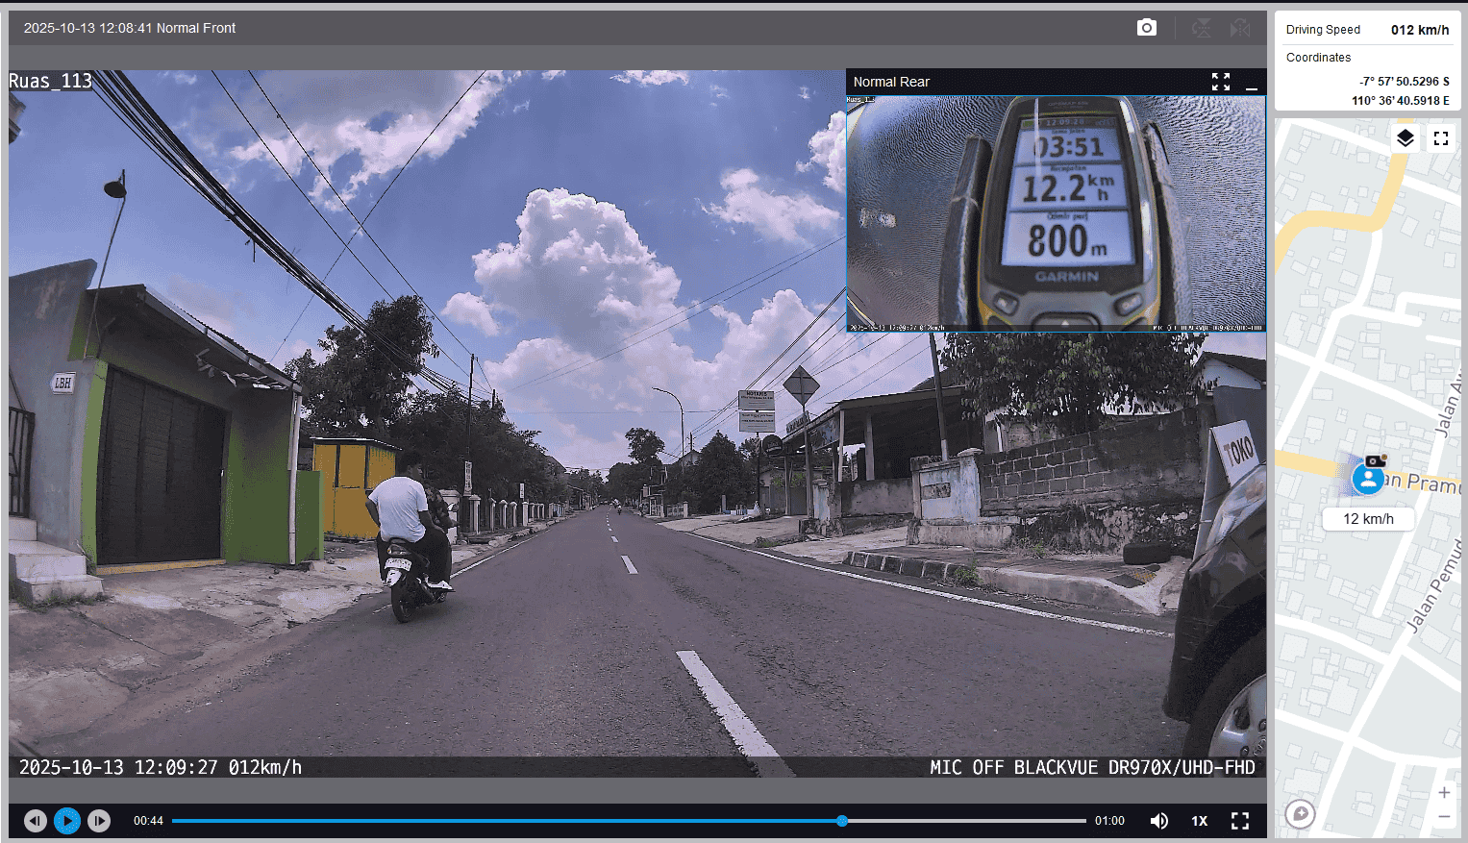Viewport: 1468px width, 843px height.
Task: Click the map location marker button
Action: pyautogui.click(x=1300, y=814)
